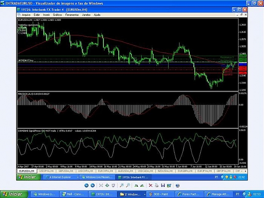Go to previous image in viewer toolbar
Screen dimensions: 264x198
tap(86, 185)
